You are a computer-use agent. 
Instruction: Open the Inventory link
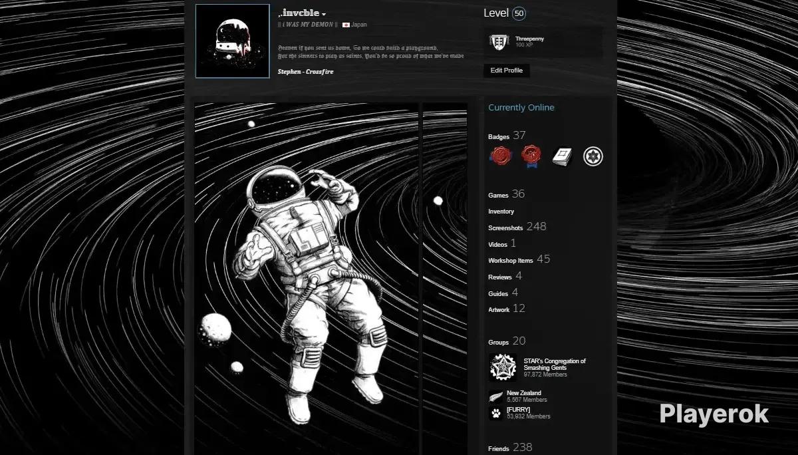(x=501, y=212)
